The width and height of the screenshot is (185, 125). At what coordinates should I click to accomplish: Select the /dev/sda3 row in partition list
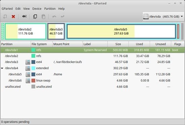92,62
